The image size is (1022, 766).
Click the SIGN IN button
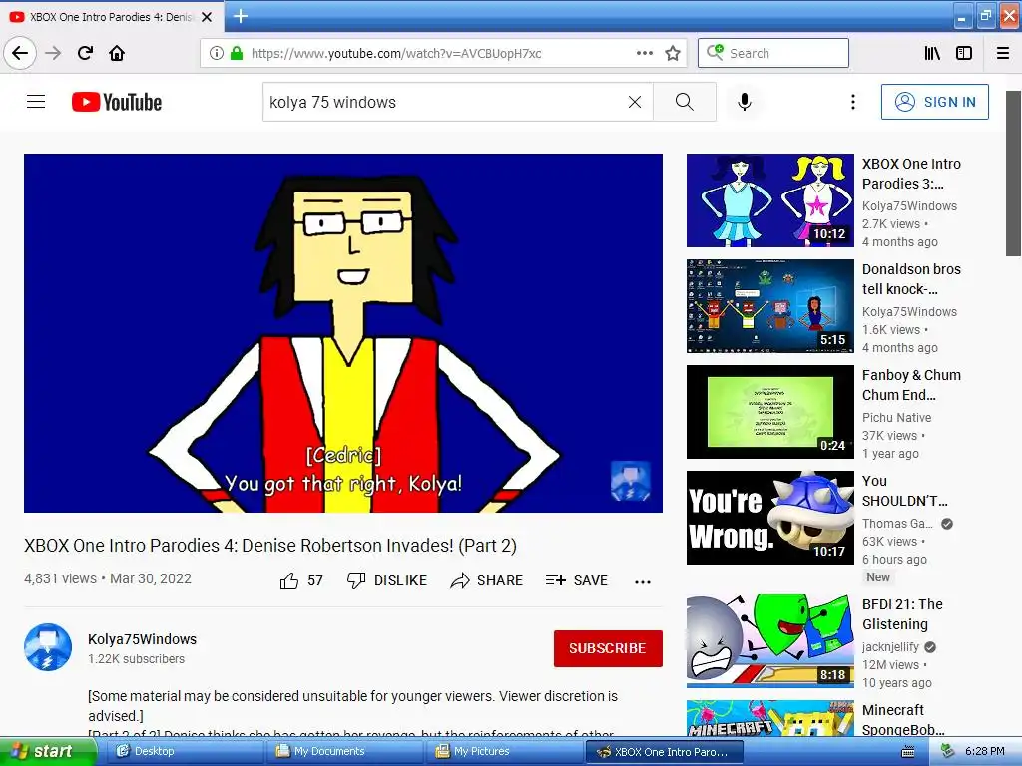(934, 102)
